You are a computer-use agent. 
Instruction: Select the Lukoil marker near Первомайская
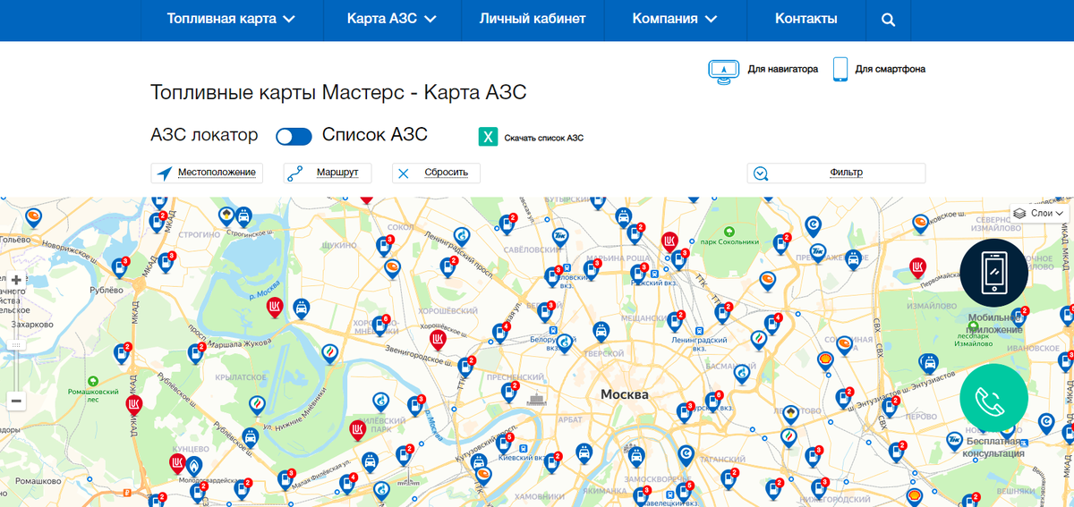[x=917, y=266]
